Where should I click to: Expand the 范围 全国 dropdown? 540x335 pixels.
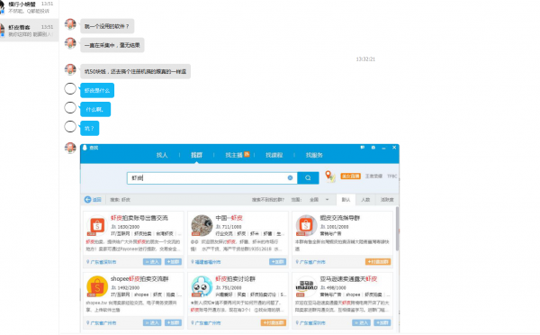click(x=319, y=200)
